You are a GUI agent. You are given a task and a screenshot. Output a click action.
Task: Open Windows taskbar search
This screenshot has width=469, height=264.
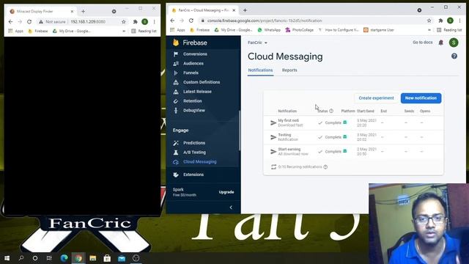tap(21, 258)
